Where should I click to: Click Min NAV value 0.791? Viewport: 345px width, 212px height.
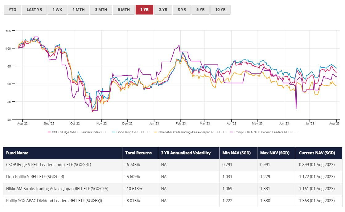[x=227, y=165]
